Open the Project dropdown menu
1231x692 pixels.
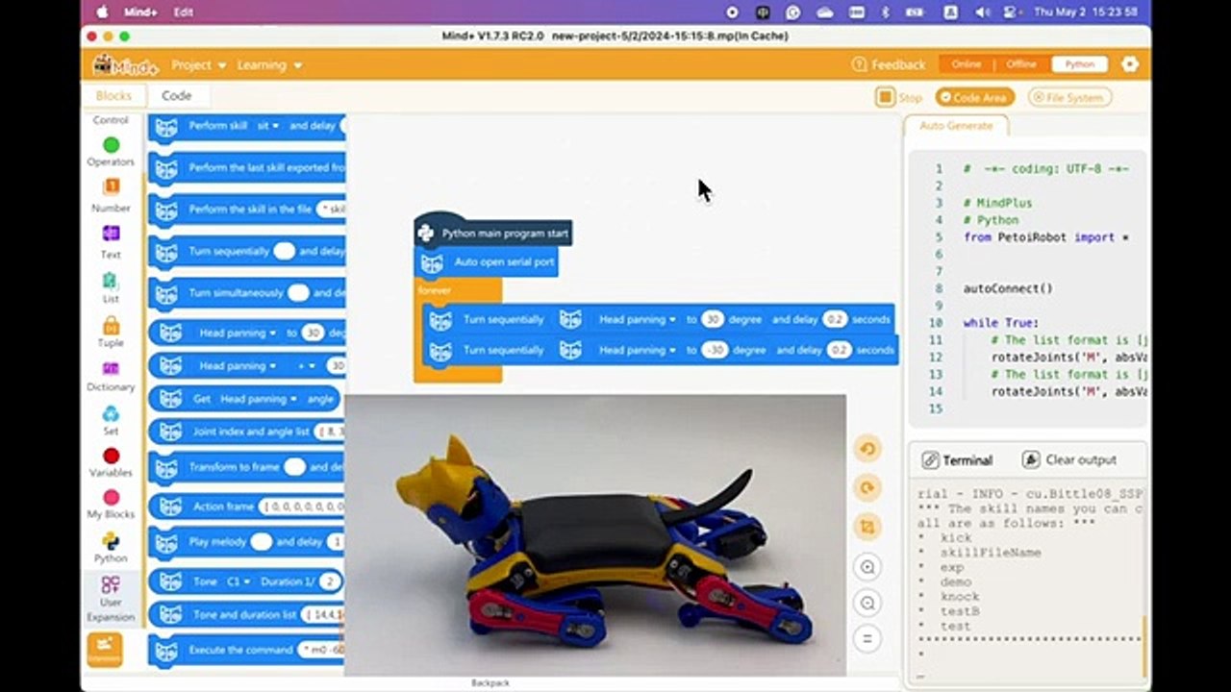tap(199, 65)
